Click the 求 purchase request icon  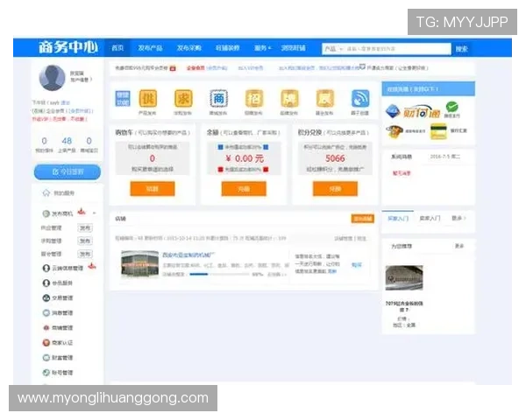[x=183, y=99]
